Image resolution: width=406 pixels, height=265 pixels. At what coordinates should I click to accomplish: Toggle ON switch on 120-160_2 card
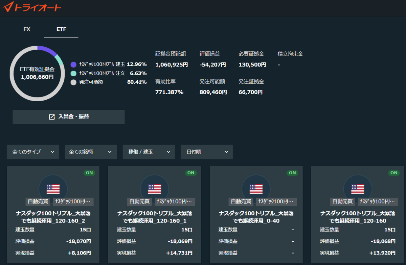tap(89, 173)
